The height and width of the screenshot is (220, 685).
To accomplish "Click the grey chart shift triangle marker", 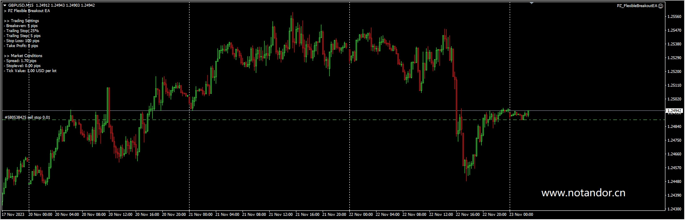I will (531, 3).
